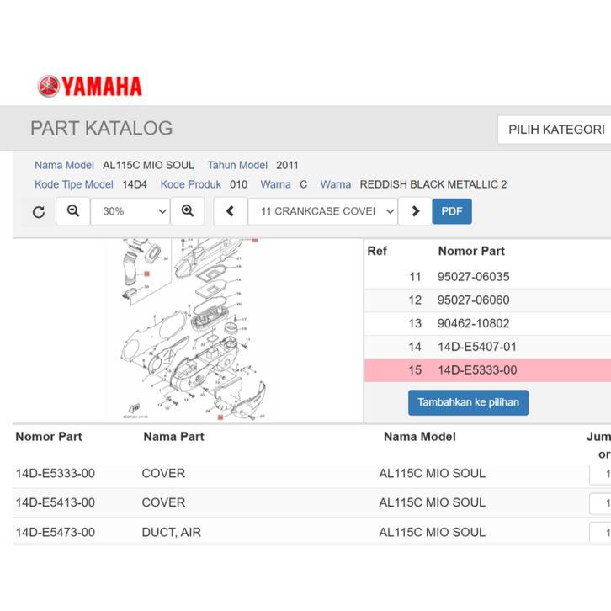Download the diagram as PDF
The width and height of the screenshot is (611, 611).
pyautogui.click(x=452, y=211)
